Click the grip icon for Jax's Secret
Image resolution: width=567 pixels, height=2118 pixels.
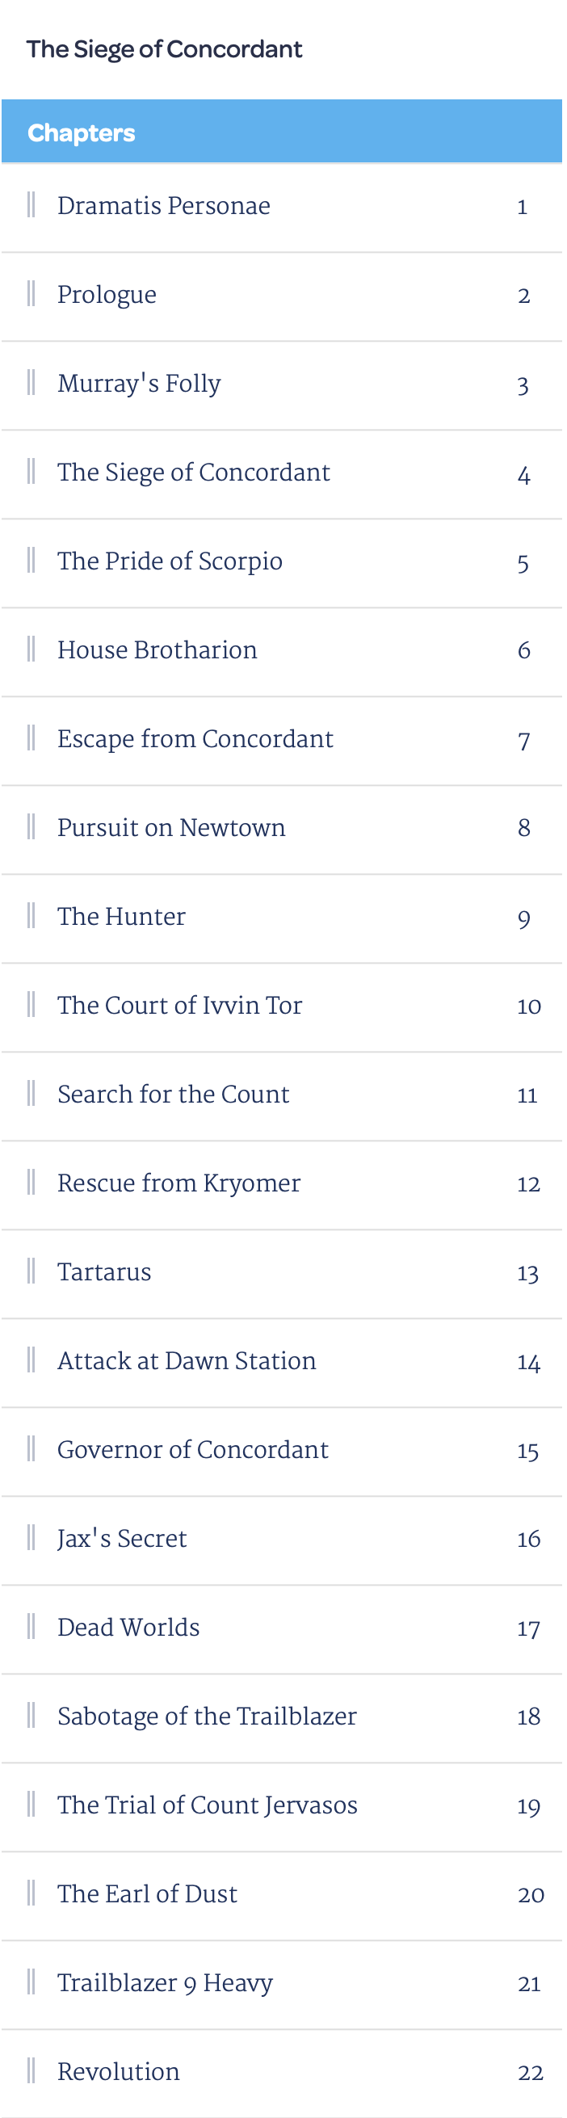click(31, 1538)
